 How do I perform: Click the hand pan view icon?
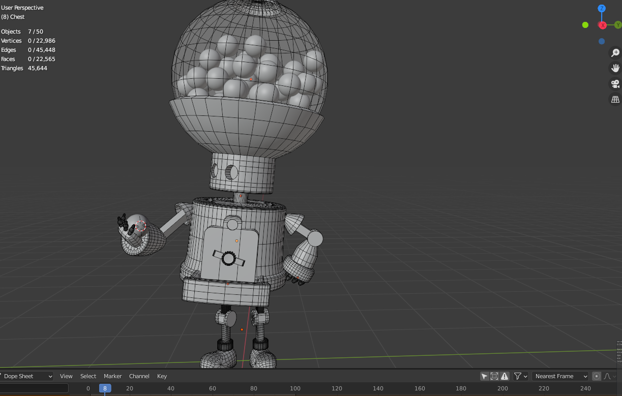pyautogui.click(x=615, y=68)
